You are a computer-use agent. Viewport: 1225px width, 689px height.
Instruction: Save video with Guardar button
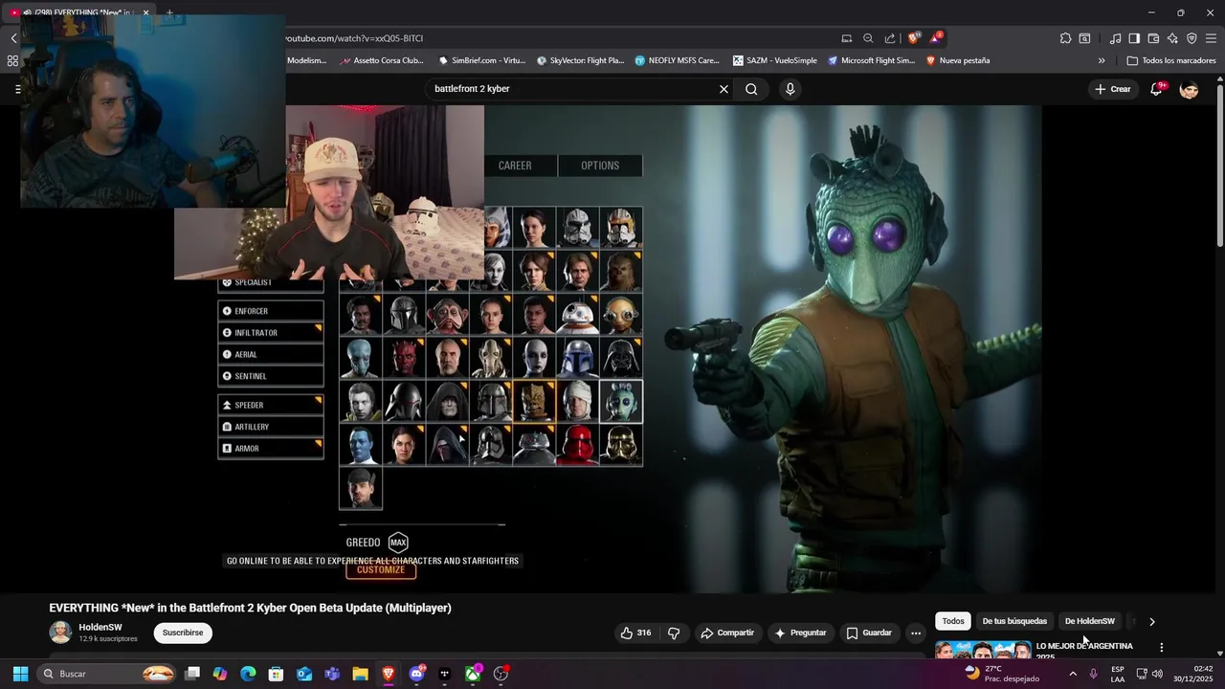(x=868, y=633)
